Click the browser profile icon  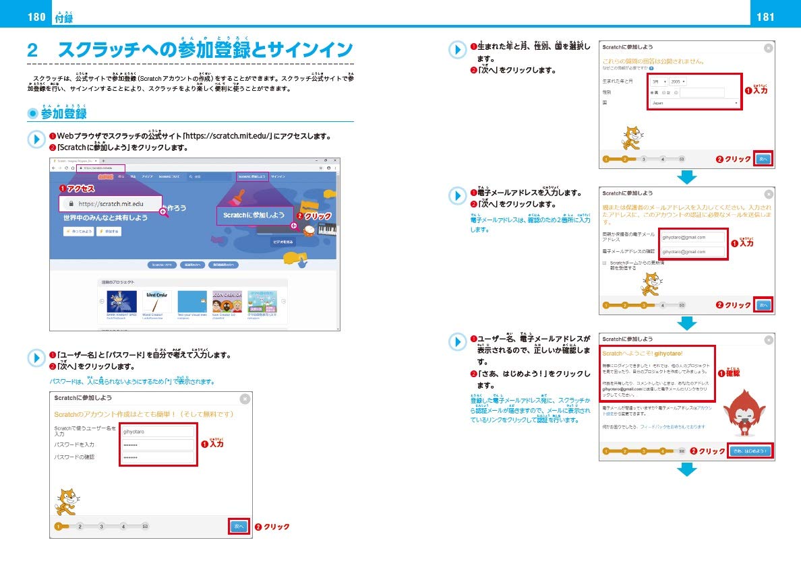(328, 168)
